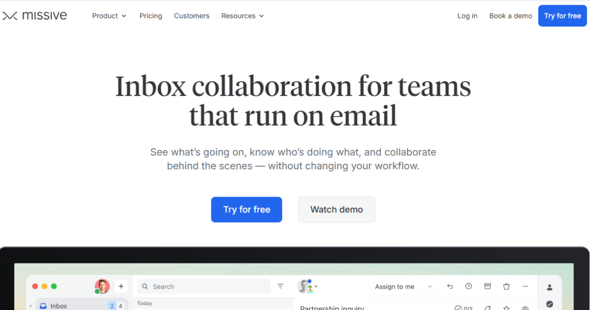The width and height of the screenshot is (590, 310).
Task: Click the filter icon beside Search
Action: click(281, 286)
